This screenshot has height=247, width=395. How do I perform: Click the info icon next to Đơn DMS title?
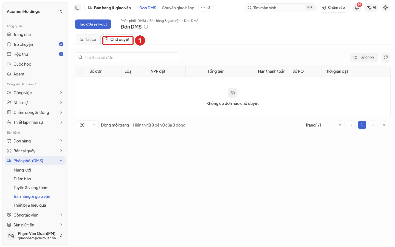(146, 27)
